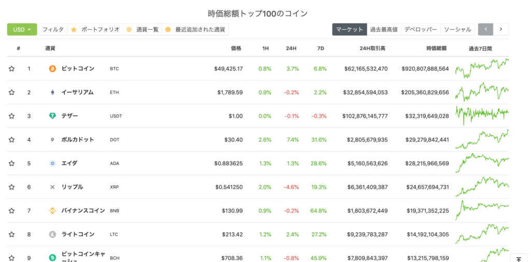531x262 pixels.
Task: Open the リップル coin link
Action: (72, 187)
